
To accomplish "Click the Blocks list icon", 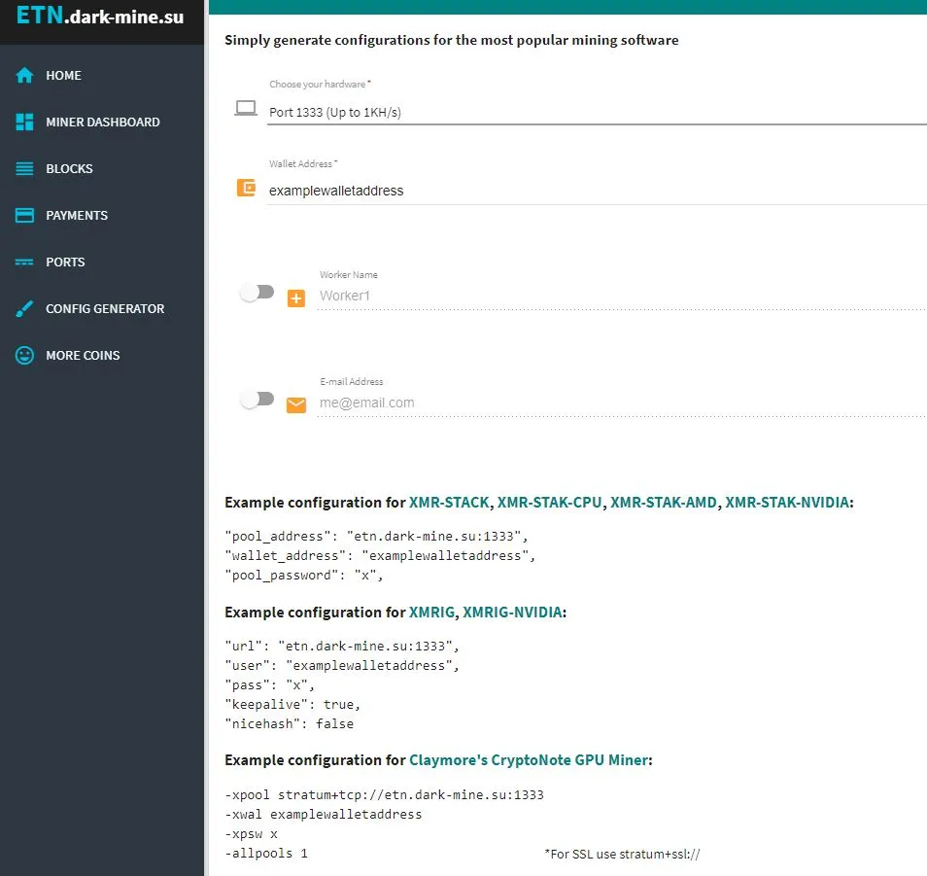I will (x=24, y=168).
